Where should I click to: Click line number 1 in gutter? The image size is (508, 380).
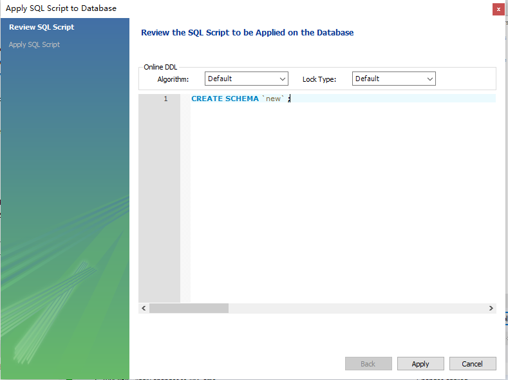pos(165,99)
